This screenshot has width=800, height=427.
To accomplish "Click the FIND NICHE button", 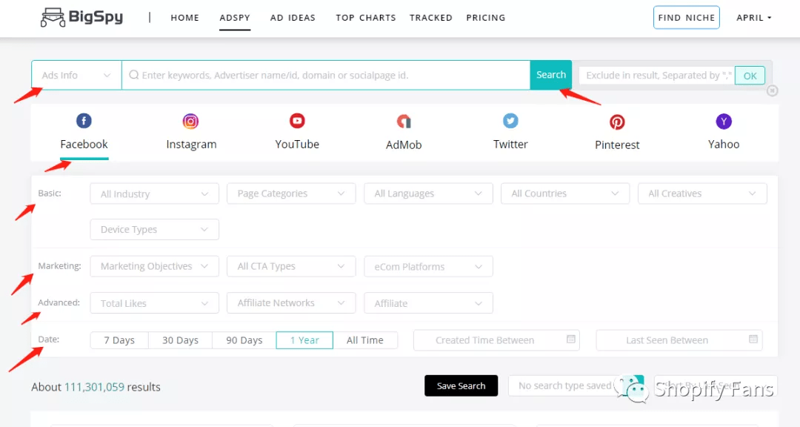I will click(686, 17).
